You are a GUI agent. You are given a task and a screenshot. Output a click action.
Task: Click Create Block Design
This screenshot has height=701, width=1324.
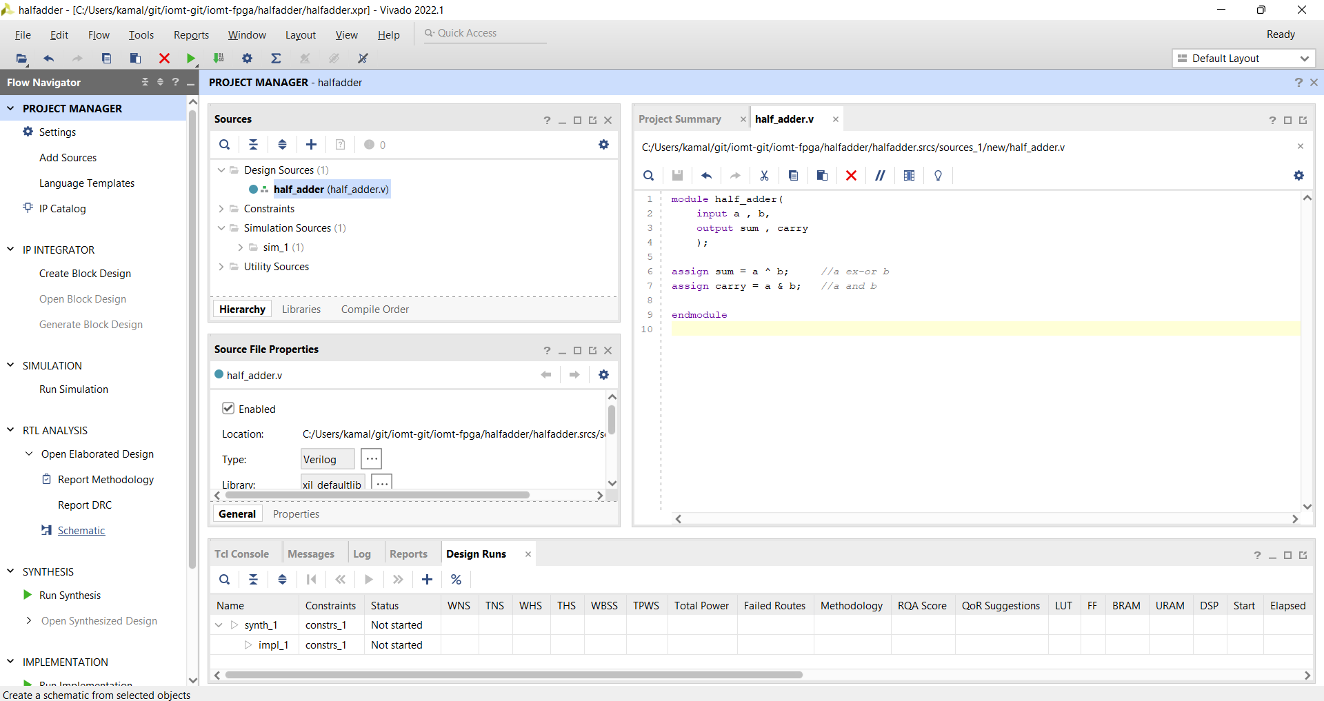coord(85,274)
